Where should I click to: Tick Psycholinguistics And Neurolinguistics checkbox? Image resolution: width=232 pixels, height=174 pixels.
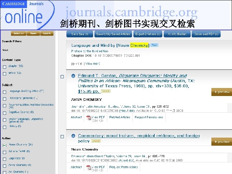coord(5,106)
